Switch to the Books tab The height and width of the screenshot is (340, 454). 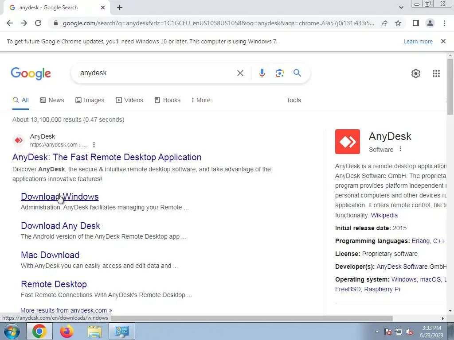[x=167, y=100]
